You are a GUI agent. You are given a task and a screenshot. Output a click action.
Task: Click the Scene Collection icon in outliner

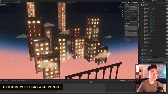142,4
